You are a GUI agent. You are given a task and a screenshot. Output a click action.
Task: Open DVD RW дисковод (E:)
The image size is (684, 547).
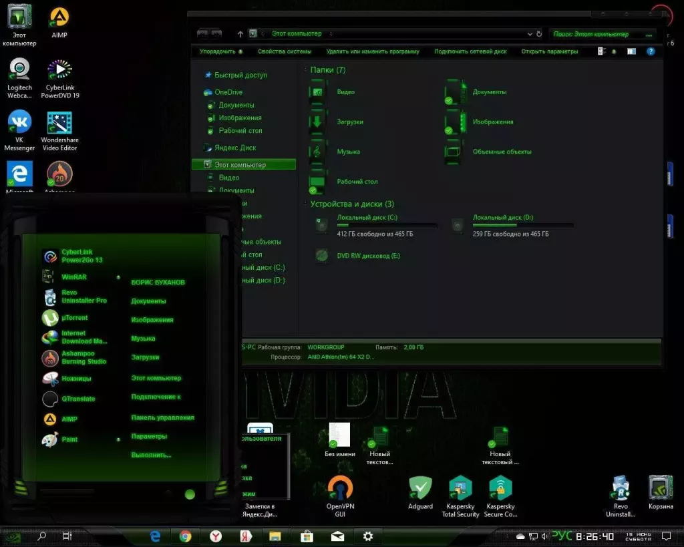pos(357,256)
